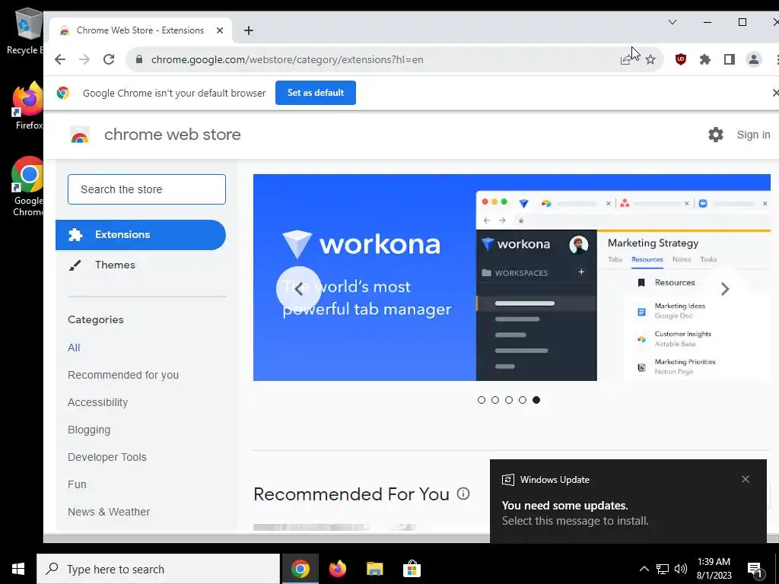Open Recommended For You info icon

pos(463,494)
